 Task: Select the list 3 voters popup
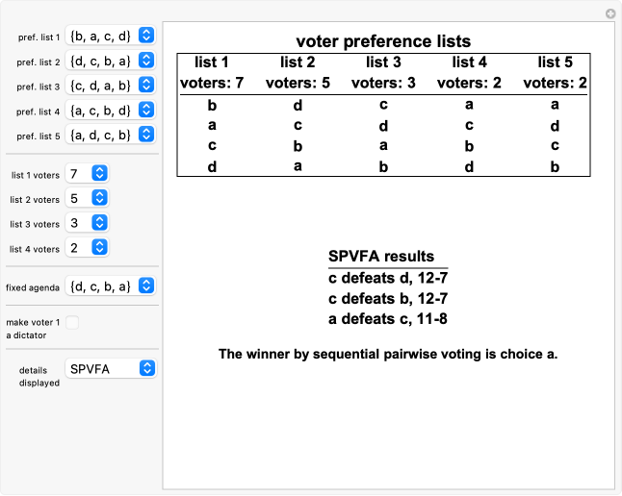[x=87, y=223]
